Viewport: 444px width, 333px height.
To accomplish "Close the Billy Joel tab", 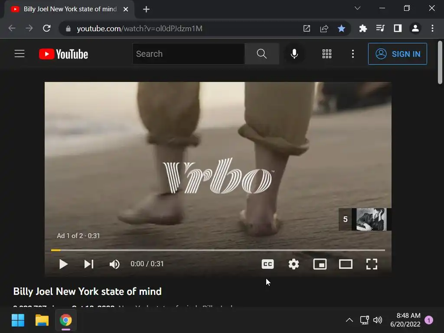I will point(126,10).
